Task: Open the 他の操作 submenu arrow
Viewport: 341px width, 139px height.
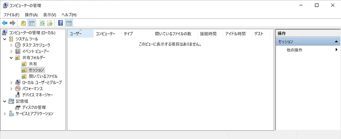Action: [336, 50]
